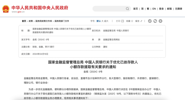Viewport: 185px width, 100px height.
Task: Set font size to 超大
Action: coord(106,21)
